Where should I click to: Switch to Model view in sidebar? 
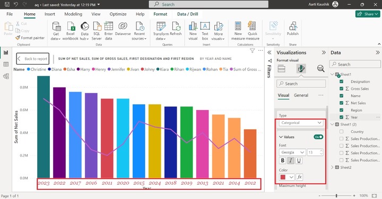tap(6, 76)
